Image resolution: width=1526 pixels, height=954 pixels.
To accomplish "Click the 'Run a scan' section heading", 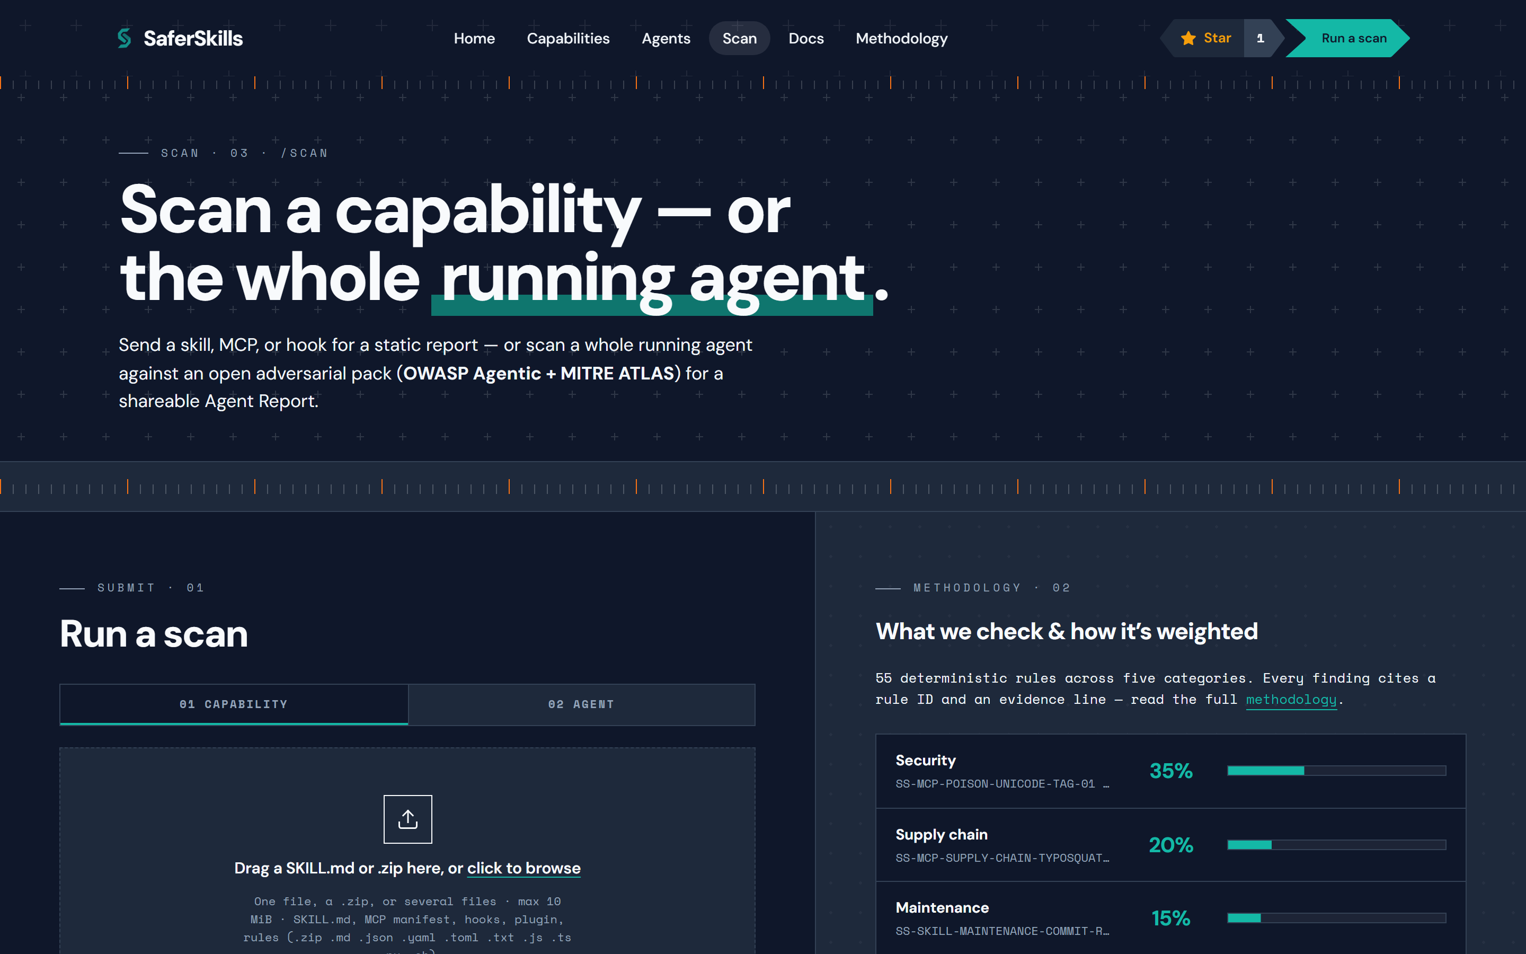I will point(154,633).
